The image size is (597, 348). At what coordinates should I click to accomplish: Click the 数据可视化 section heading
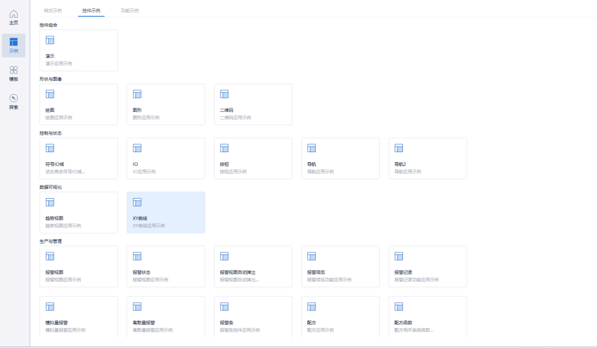click(x=51, y=187)
